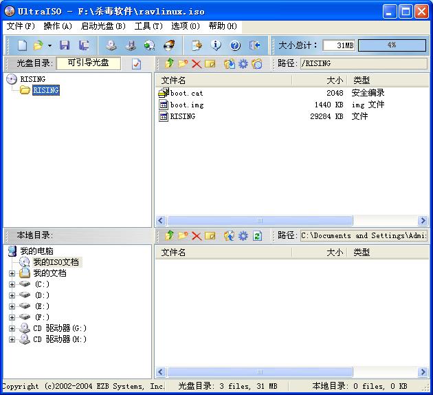Open the 帮助(H) menu
Viewport: 433px width, 395px height.
tap(223, 26)
